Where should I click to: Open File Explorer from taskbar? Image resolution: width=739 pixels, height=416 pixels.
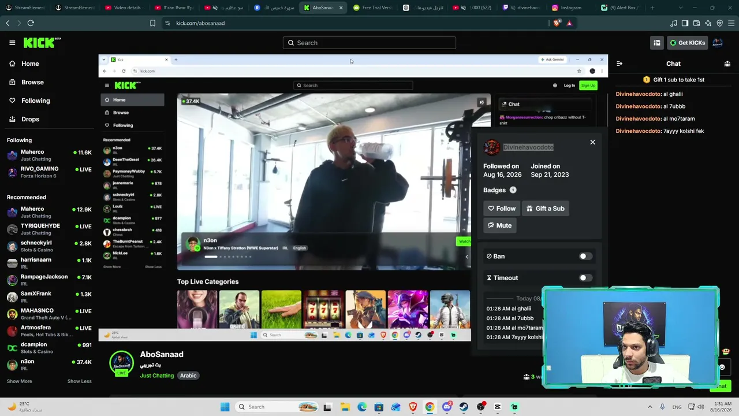(x=345, y=407)
